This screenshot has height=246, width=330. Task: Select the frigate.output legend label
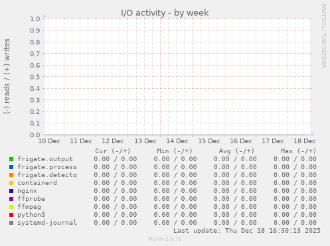click(45, 159)
